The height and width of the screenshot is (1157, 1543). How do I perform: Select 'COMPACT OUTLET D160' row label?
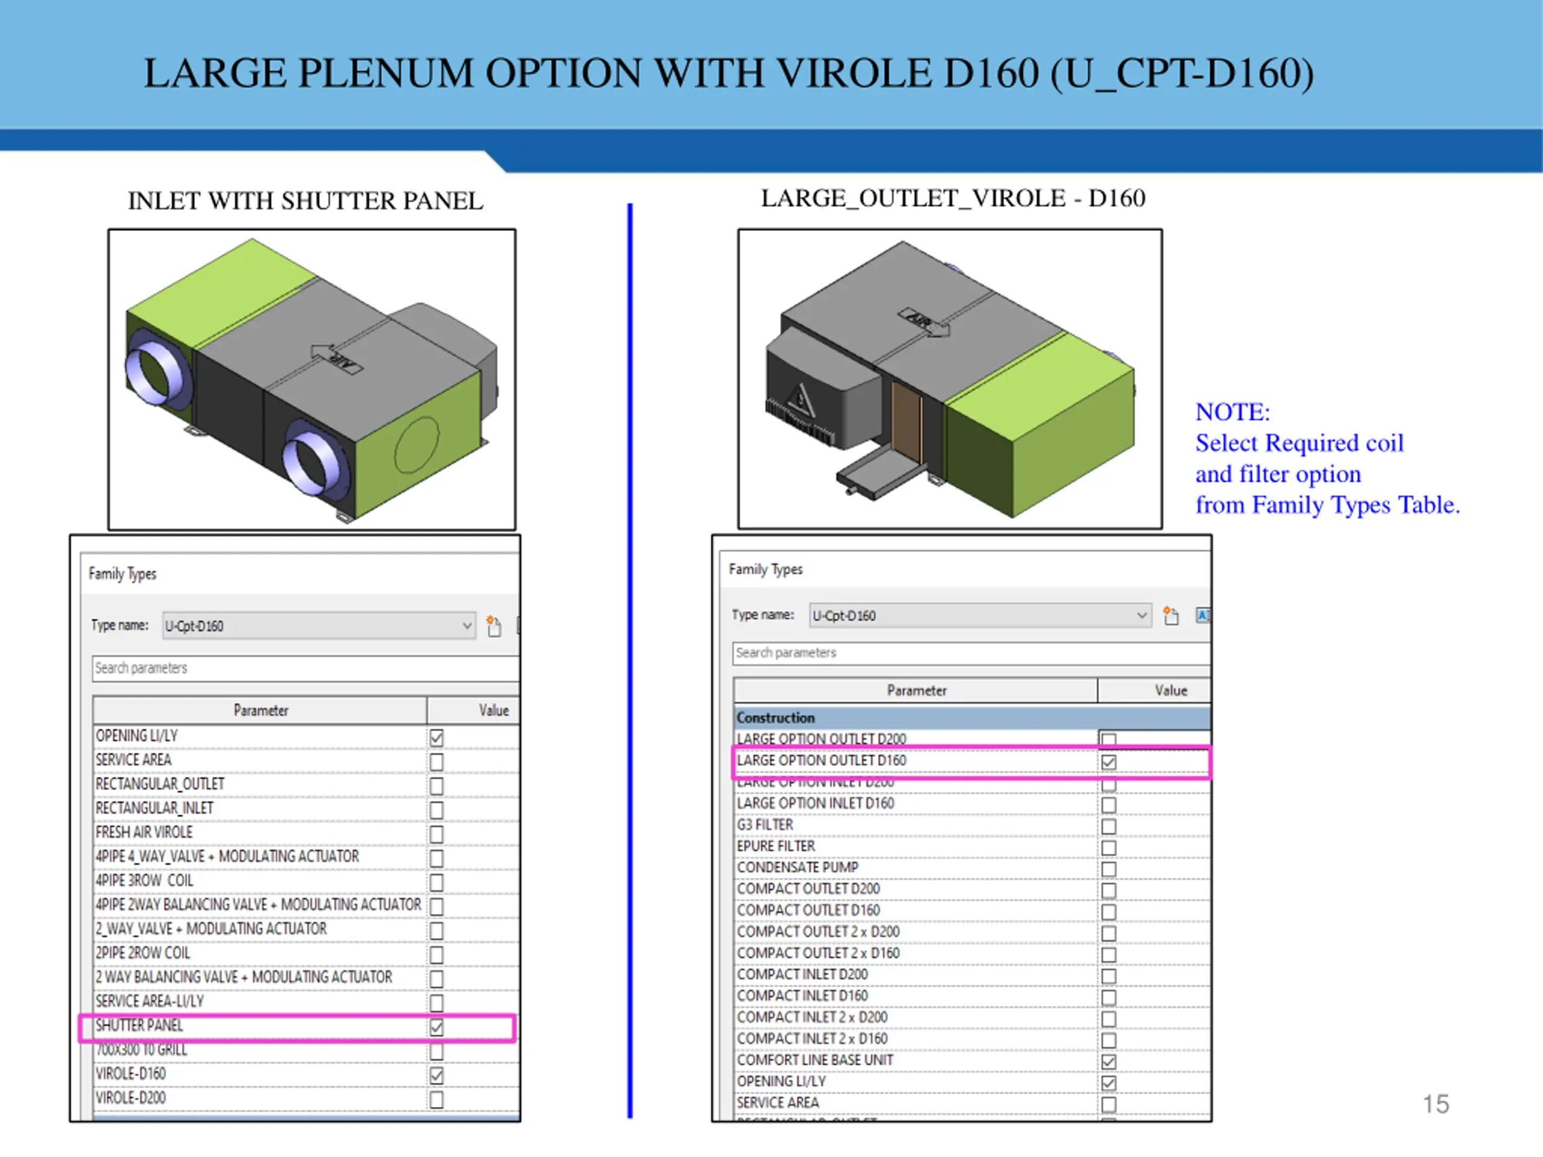[808, 910]
